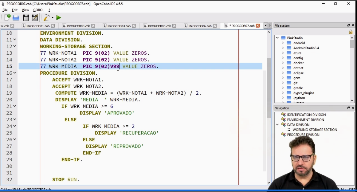Open the compile options dropdown arrow
This screenshot has height=192, width=357.
pos(53,18)
